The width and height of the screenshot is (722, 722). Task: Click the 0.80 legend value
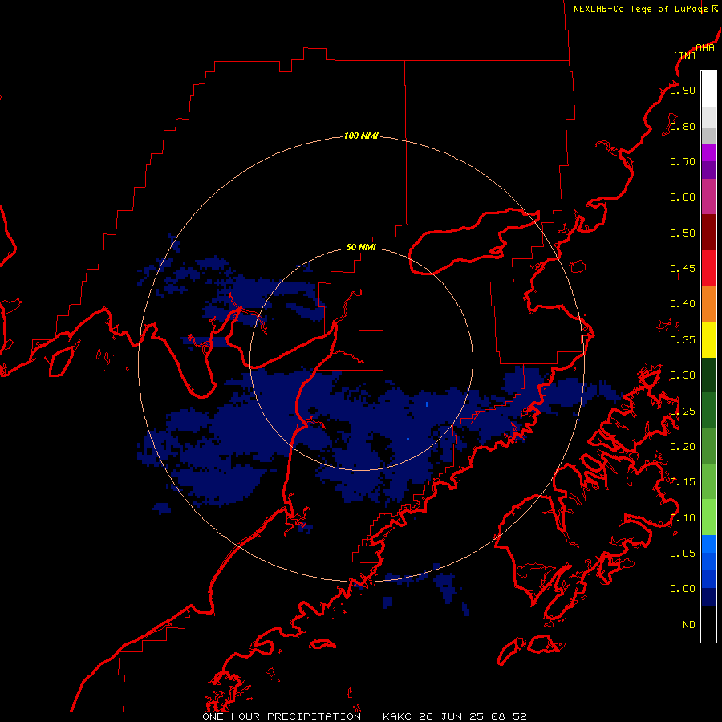click(683, 126)
